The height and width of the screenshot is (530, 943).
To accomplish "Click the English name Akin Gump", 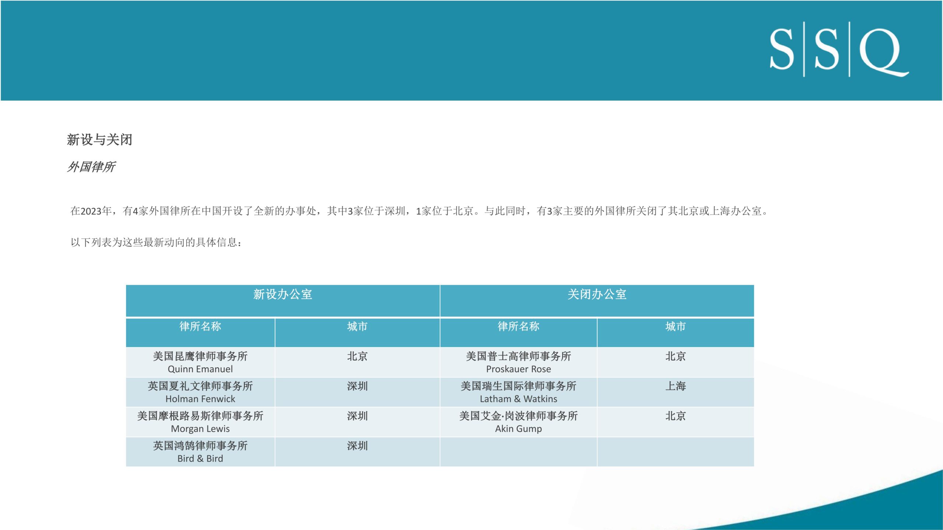I will pos(518,429).
